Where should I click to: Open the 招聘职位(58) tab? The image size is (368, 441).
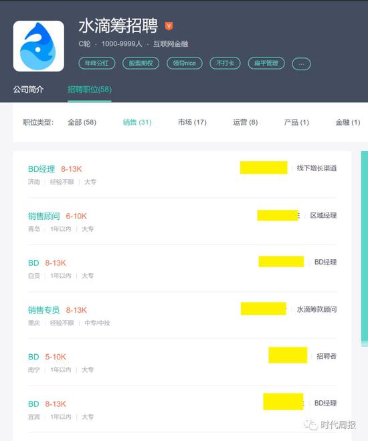click(x=90, y=90)
